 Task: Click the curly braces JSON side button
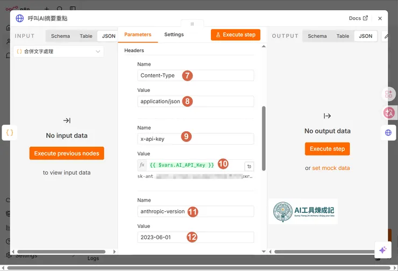[10, 132]
